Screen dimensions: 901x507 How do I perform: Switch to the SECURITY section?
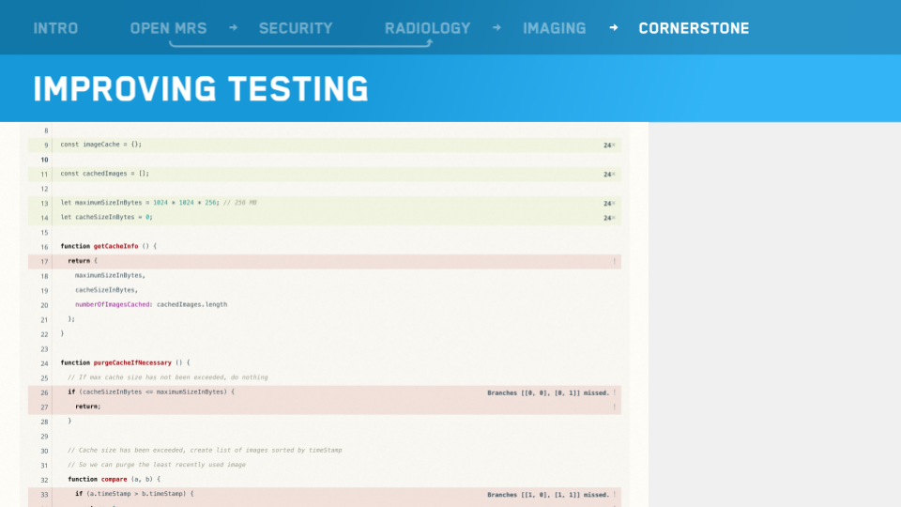(x=296, y=28)
